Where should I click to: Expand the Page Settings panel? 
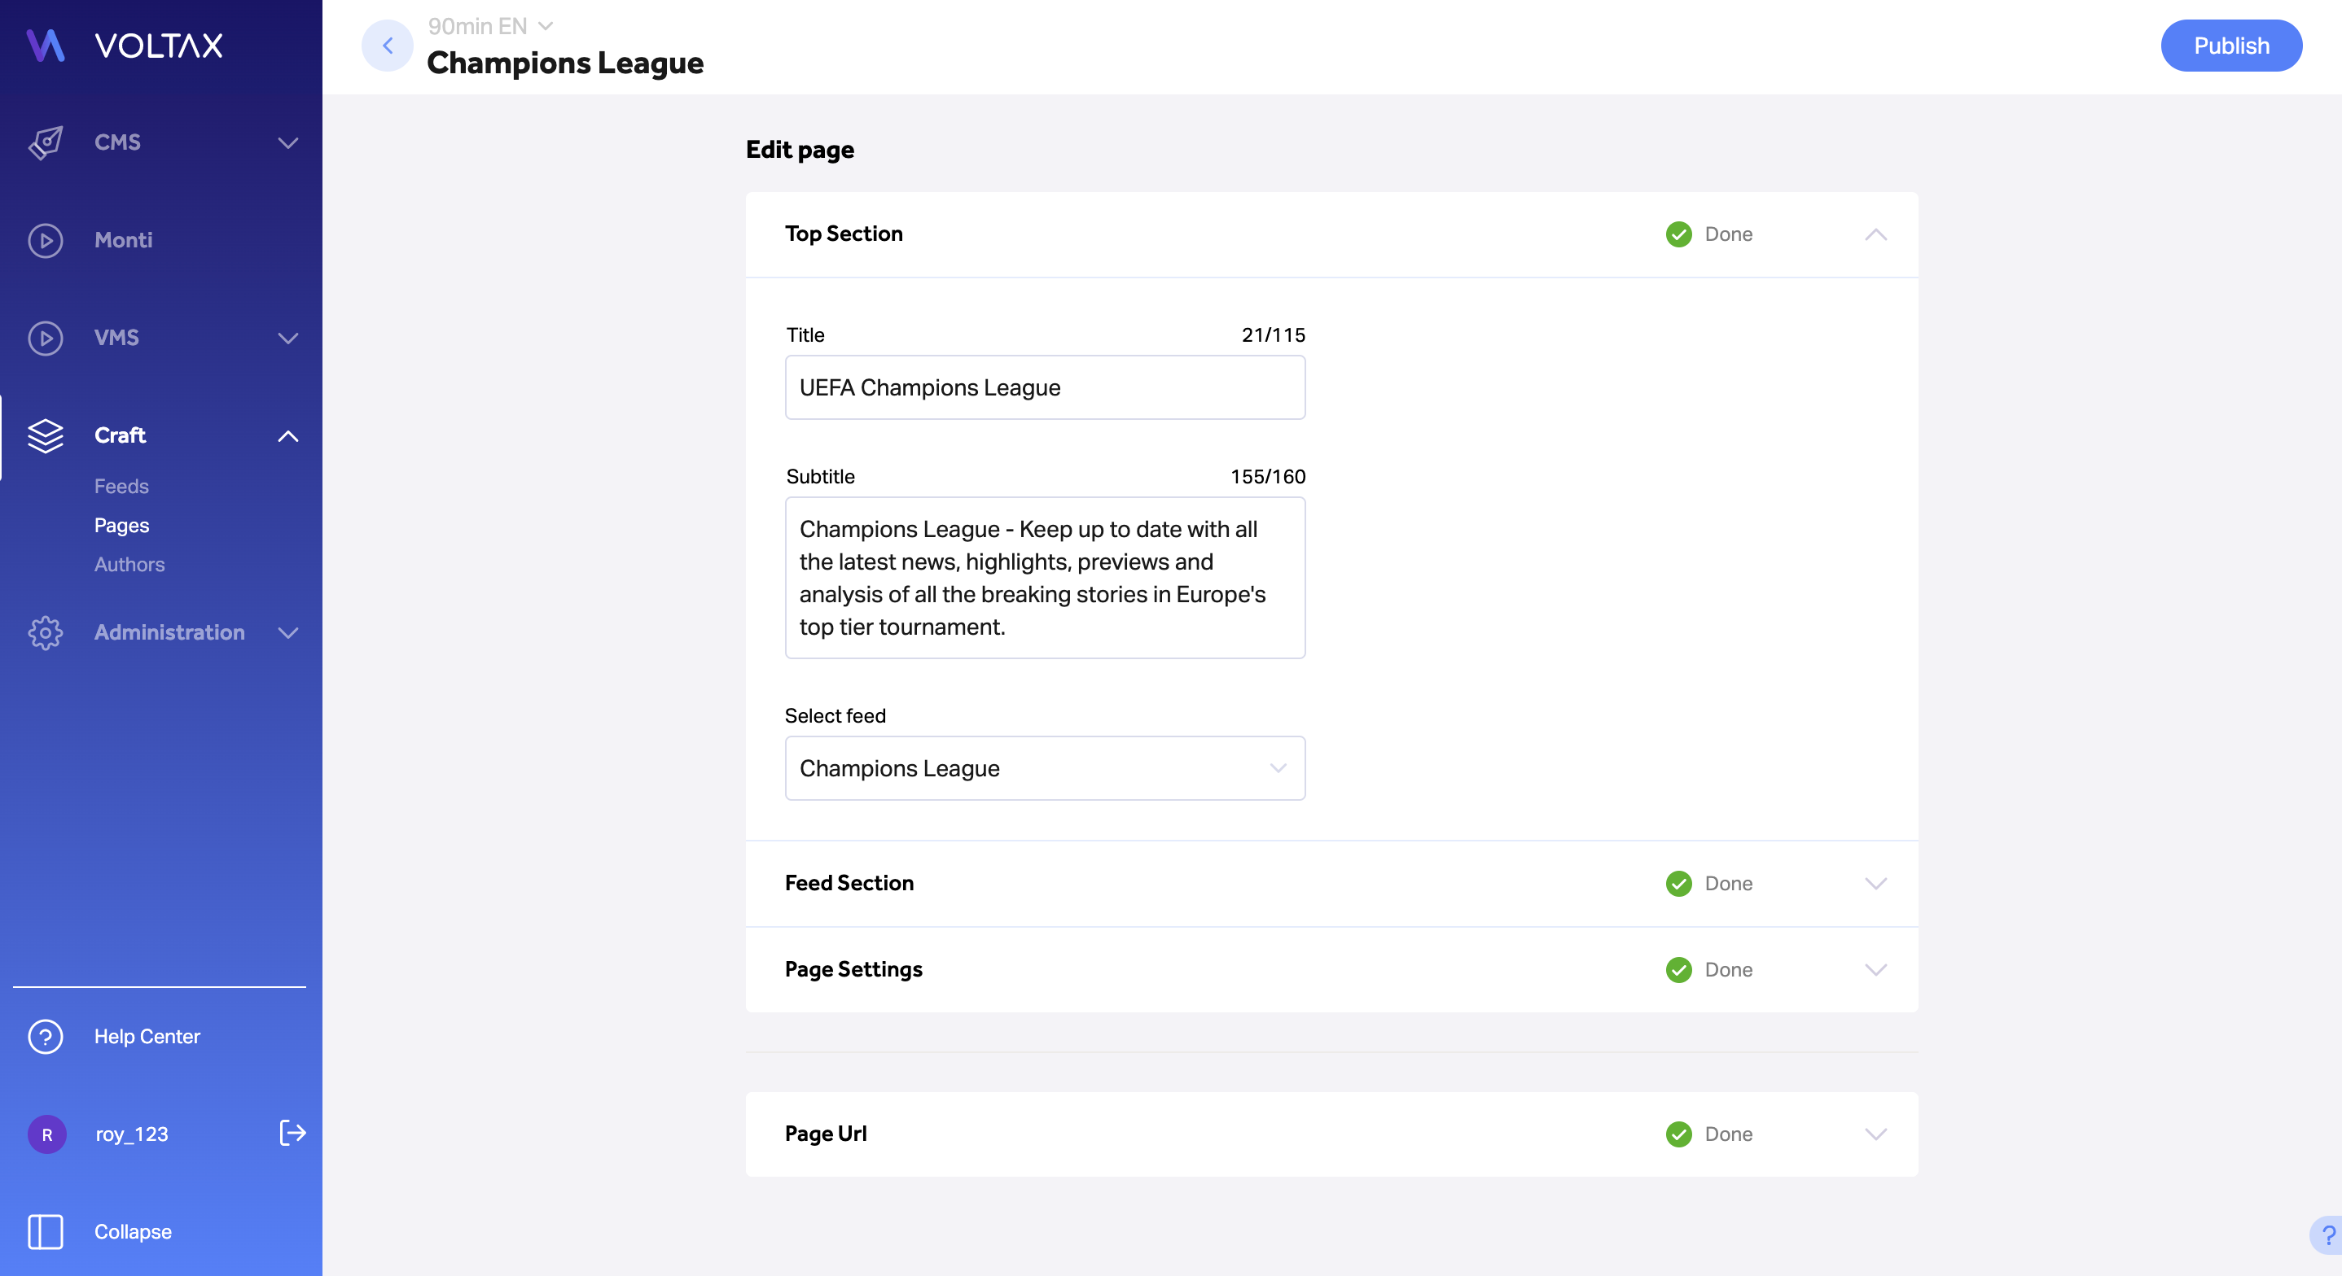1875,970
